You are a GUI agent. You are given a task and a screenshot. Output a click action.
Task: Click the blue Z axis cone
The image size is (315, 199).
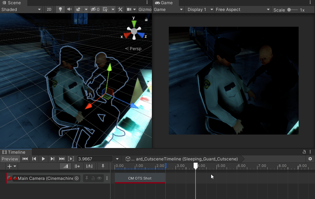tap(141, 35)
